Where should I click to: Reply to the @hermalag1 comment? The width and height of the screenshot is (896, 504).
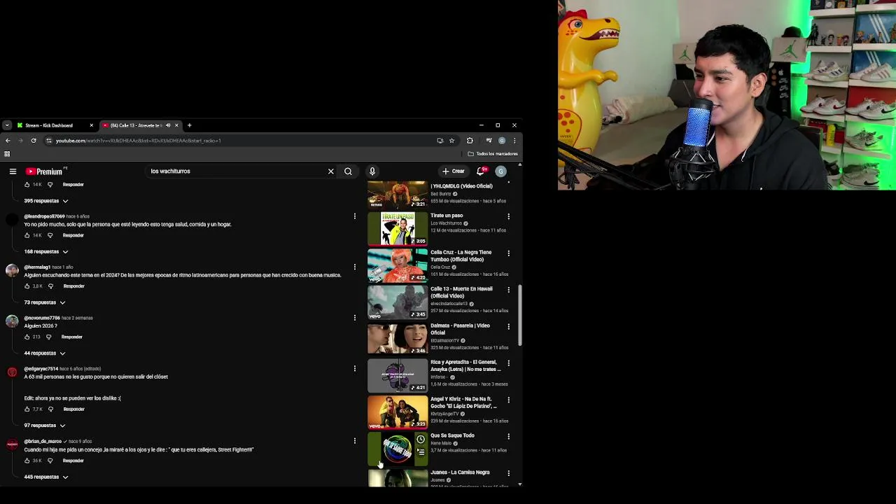(x=74, y=286)
